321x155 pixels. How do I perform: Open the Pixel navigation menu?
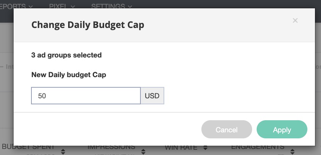click(x=58, y=6)
